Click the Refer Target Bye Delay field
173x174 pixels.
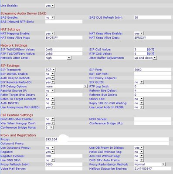tap(64, 95)
